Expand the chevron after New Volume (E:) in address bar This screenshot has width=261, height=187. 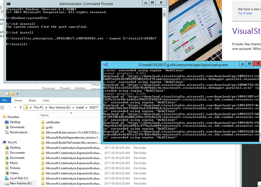coord(73,108)
